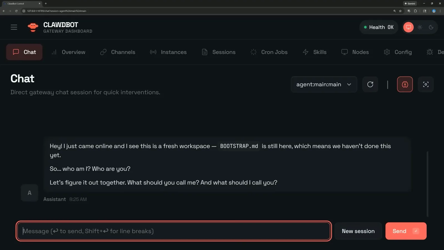Screen dimensions: 444x250
Task: Open the Chat tab
Action: [24, 52]
